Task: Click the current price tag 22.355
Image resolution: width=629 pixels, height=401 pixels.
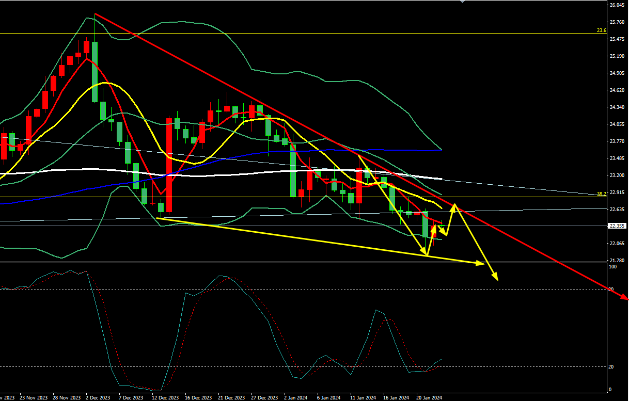Action: click(x=617, y=226)
